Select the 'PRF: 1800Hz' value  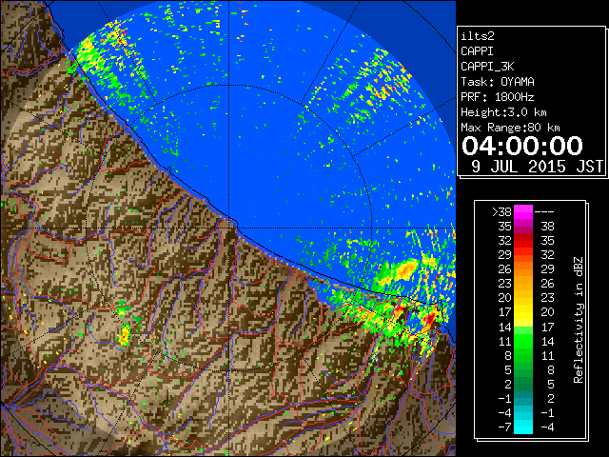click(x=498, y=97)
